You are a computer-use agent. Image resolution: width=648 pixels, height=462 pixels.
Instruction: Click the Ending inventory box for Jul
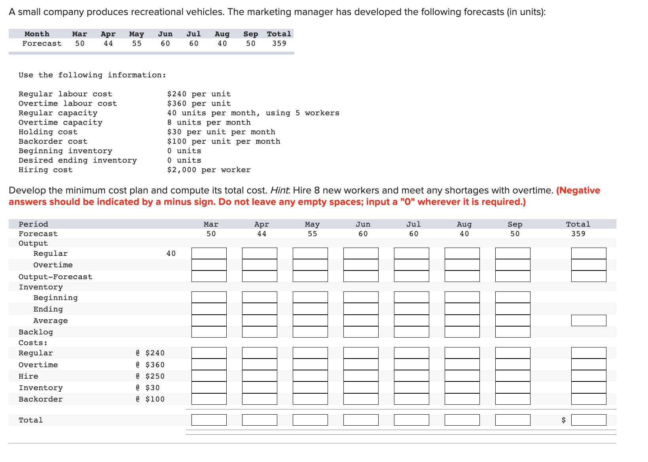(411, 309)
